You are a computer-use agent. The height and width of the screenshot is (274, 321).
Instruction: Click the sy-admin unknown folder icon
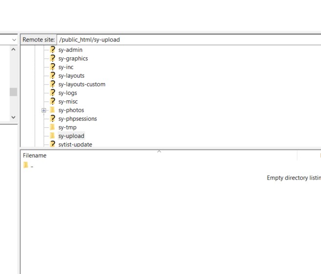(53, 49)
